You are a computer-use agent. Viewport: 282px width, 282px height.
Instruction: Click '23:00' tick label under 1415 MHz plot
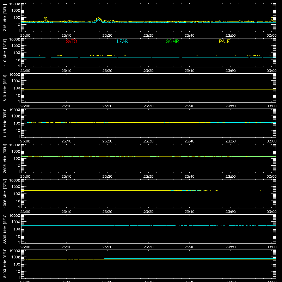click(25, 141)
